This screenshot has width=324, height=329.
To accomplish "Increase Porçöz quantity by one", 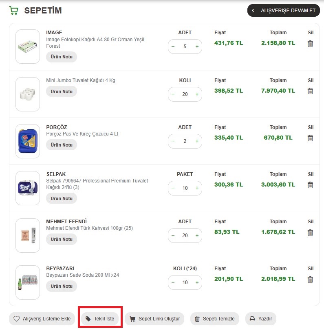I will [x=197, y=141].
